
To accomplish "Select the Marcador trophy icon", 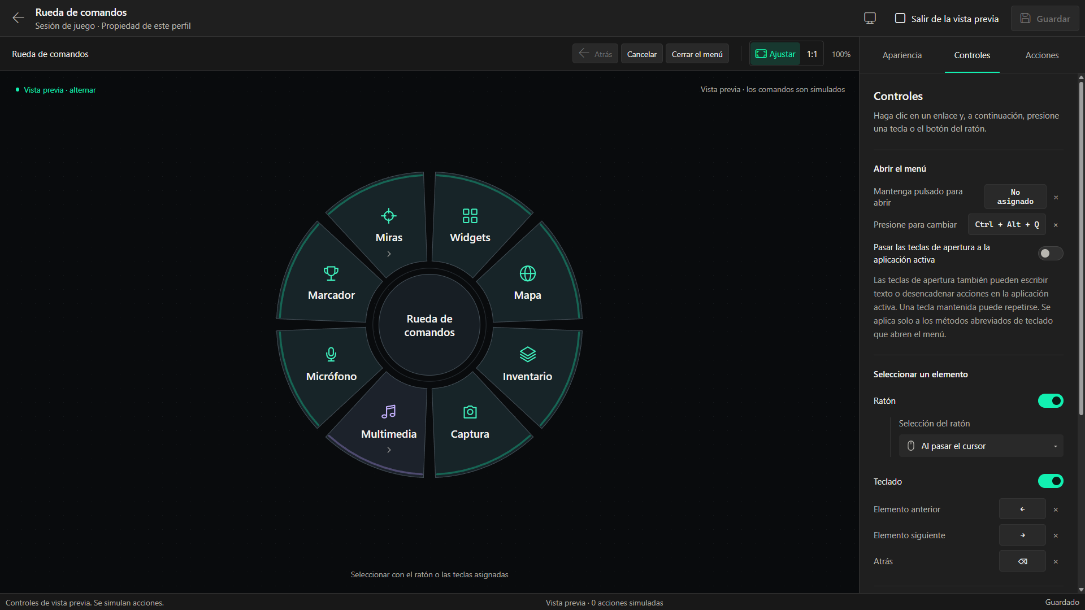I will [331, 273].
